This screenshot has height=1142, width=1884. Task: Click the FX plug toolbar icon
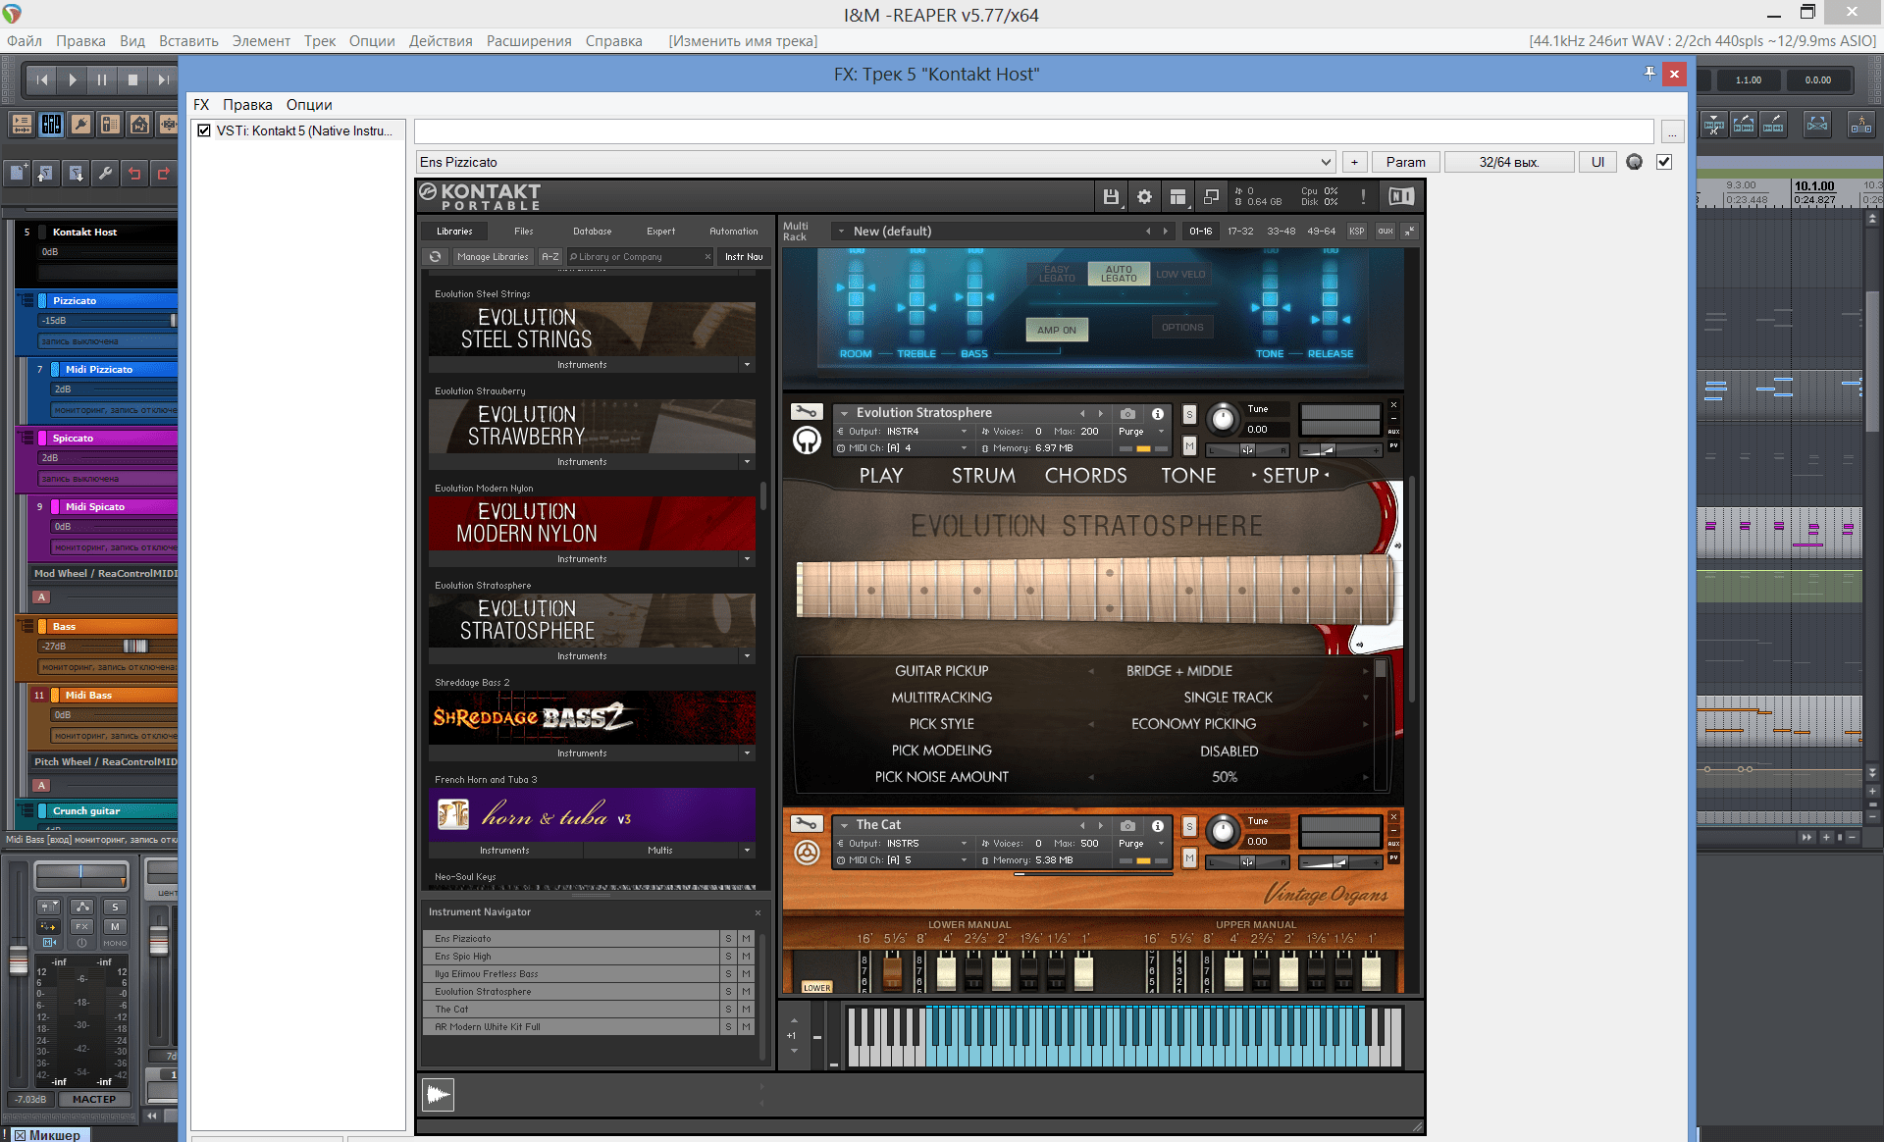click(x=80, y=124)
